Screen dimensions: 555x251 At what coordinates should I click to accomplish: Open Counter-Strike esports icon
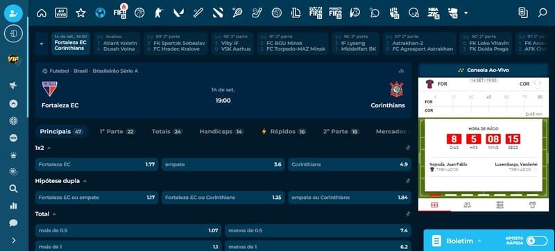click(x=159, y=13)
